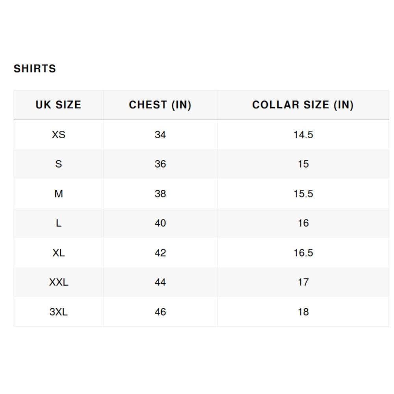Select chest value 46

tap(160, 312)
